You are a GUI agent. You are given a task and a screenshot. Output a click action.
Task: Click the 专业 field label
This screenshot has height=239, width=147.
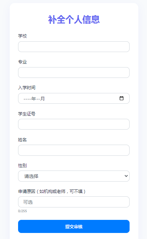(x=22, y=62)
